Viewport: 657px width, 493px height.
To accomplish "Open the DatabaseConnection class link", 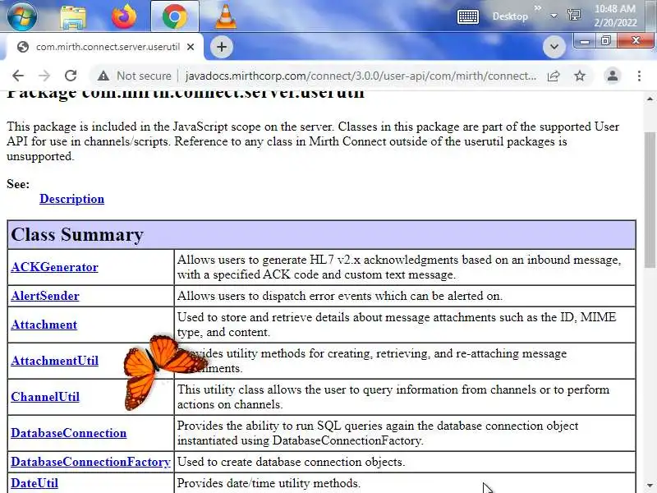I will click(x=69, y=433).
